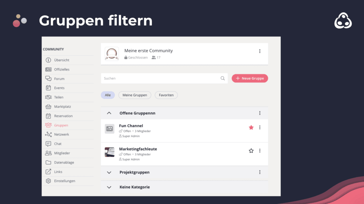The width and height of the screenshot is (364, 204).
Task: Click the Events sidebar label
Action: click(59, 88)
